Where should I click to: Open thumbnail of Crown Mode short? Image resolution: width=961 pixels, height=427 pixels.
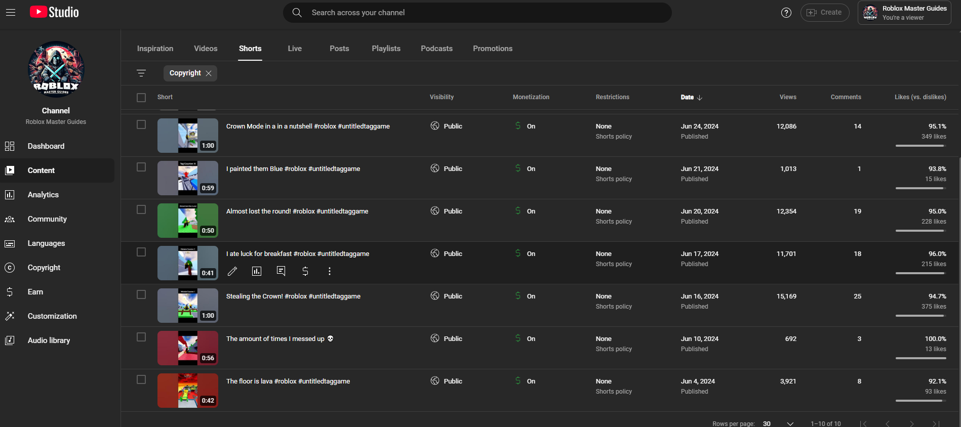pos(188,136)
